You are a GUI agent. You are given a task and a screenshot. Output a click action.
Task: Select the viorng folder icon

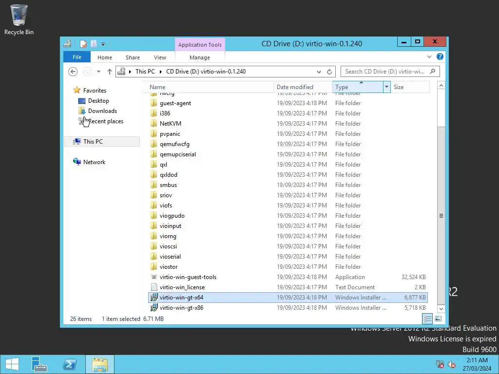click(x=154, y=236)
